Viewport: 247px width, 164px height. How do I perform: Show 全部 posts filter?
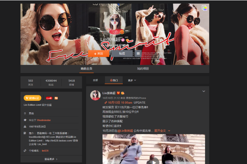[x=95, y=80]
